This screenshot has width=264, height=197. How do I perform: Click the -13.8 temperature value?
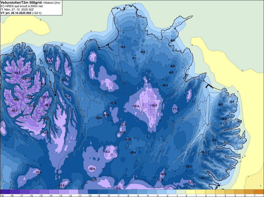coord(31,78)
